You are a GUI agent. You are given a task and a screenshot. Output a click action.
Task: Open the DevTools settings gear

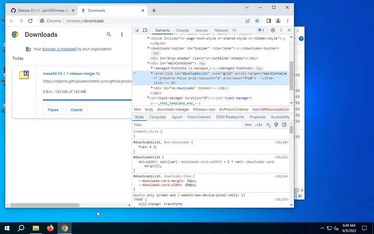[273, 30]
